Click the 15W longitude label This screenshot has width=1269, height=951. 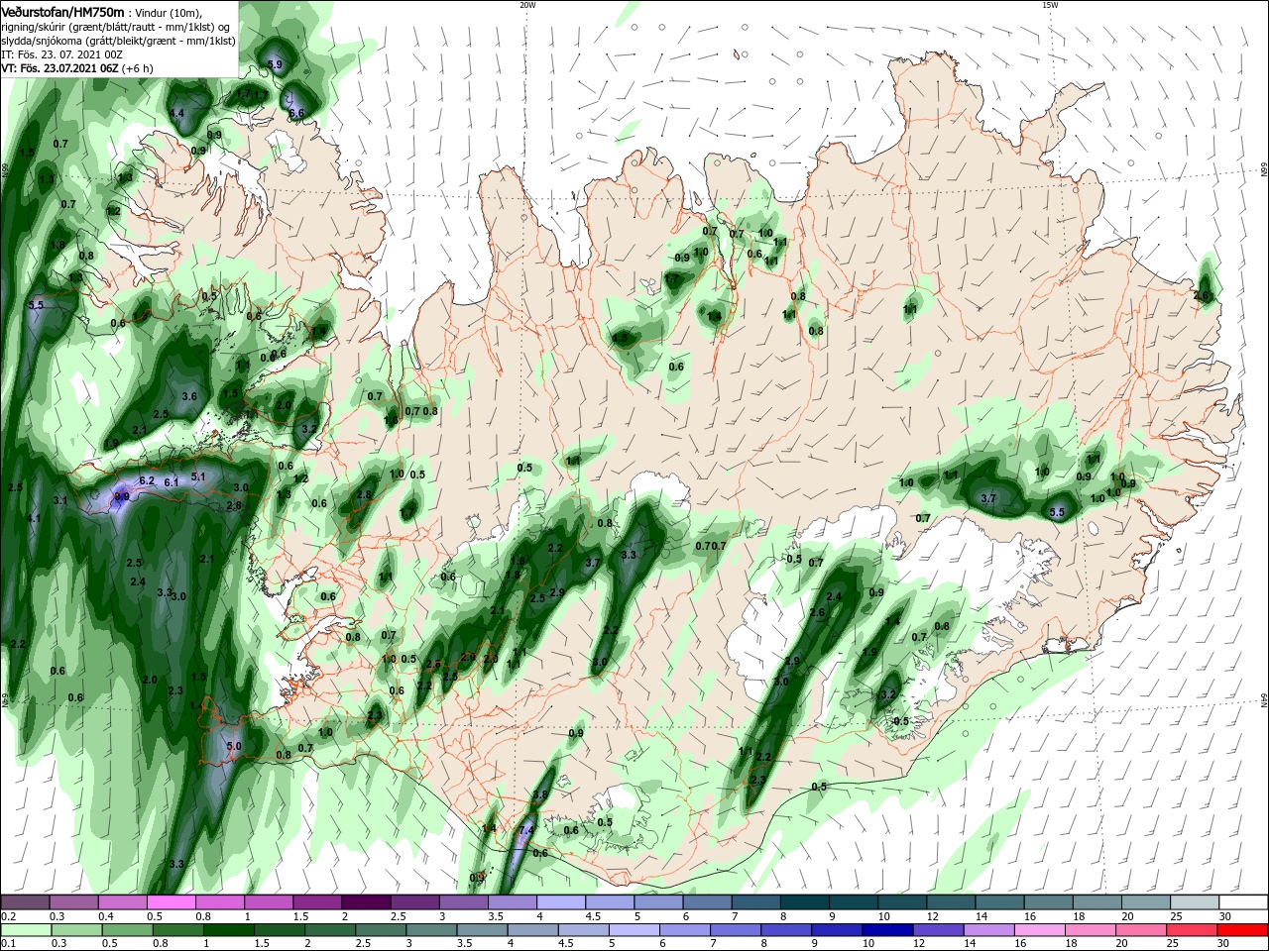click(1050, 5)
